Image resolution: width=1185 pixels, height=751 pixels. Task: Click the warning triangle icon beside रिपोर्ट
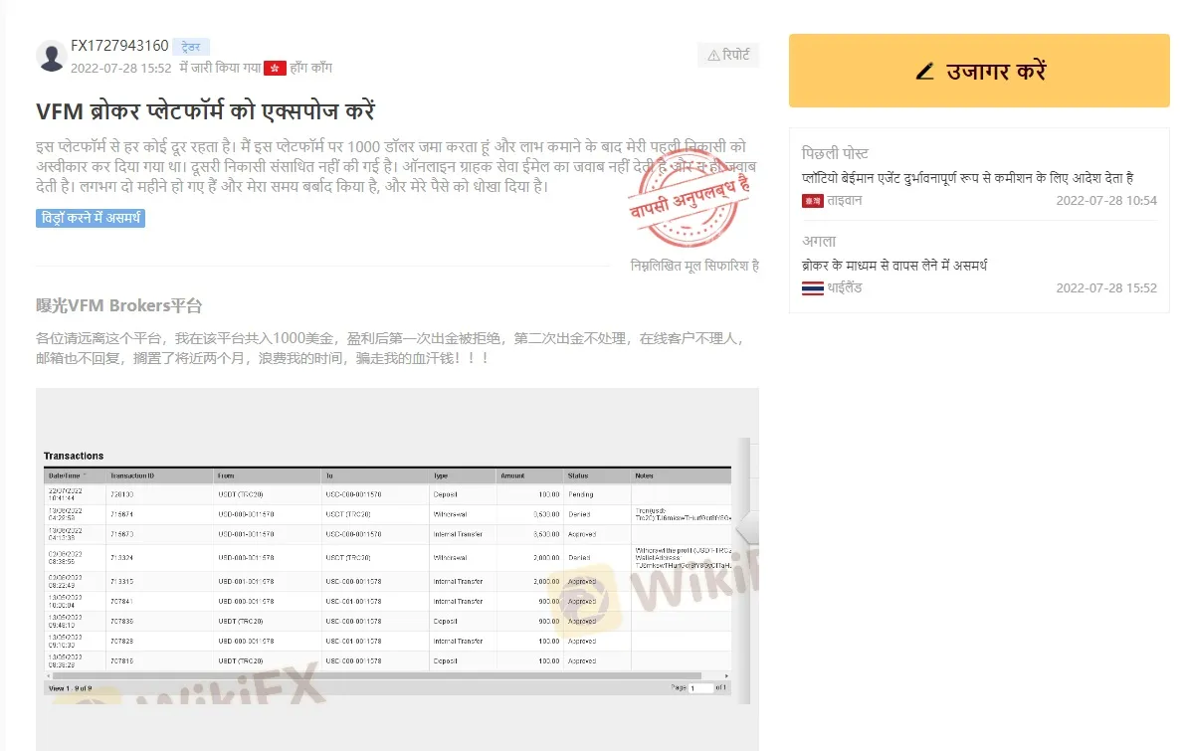coord(712,55)
